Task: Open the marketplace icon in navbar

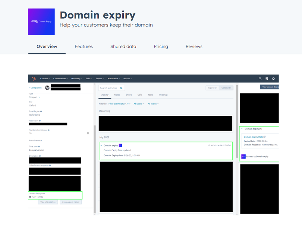Action: click(267, 79)
